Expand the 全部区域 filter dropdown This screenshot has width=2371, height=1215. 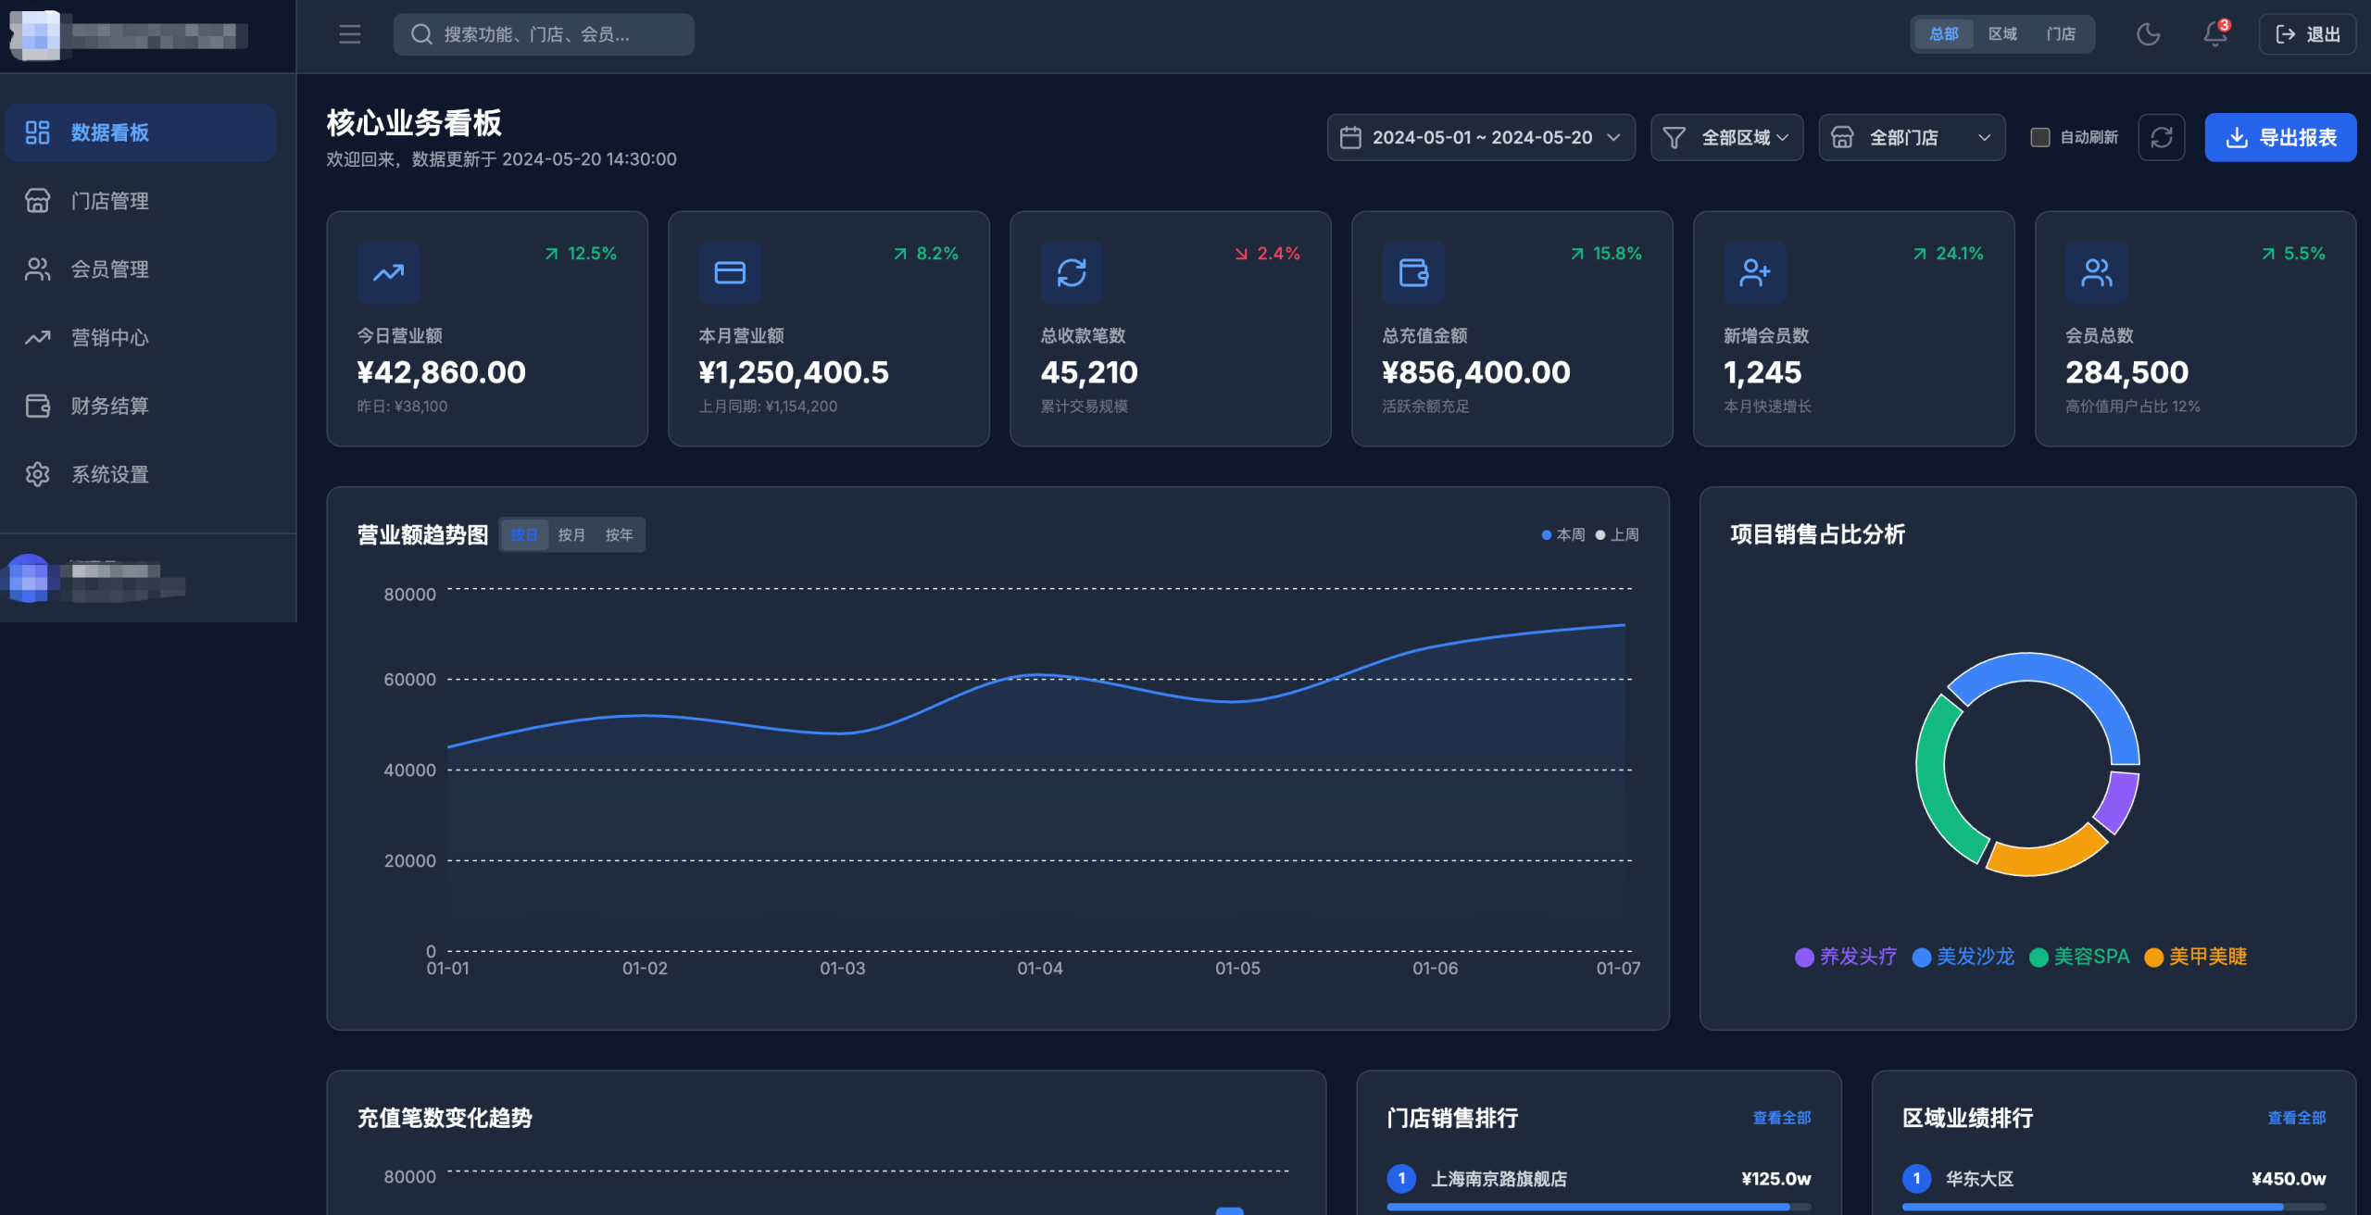pos(1726,137)
